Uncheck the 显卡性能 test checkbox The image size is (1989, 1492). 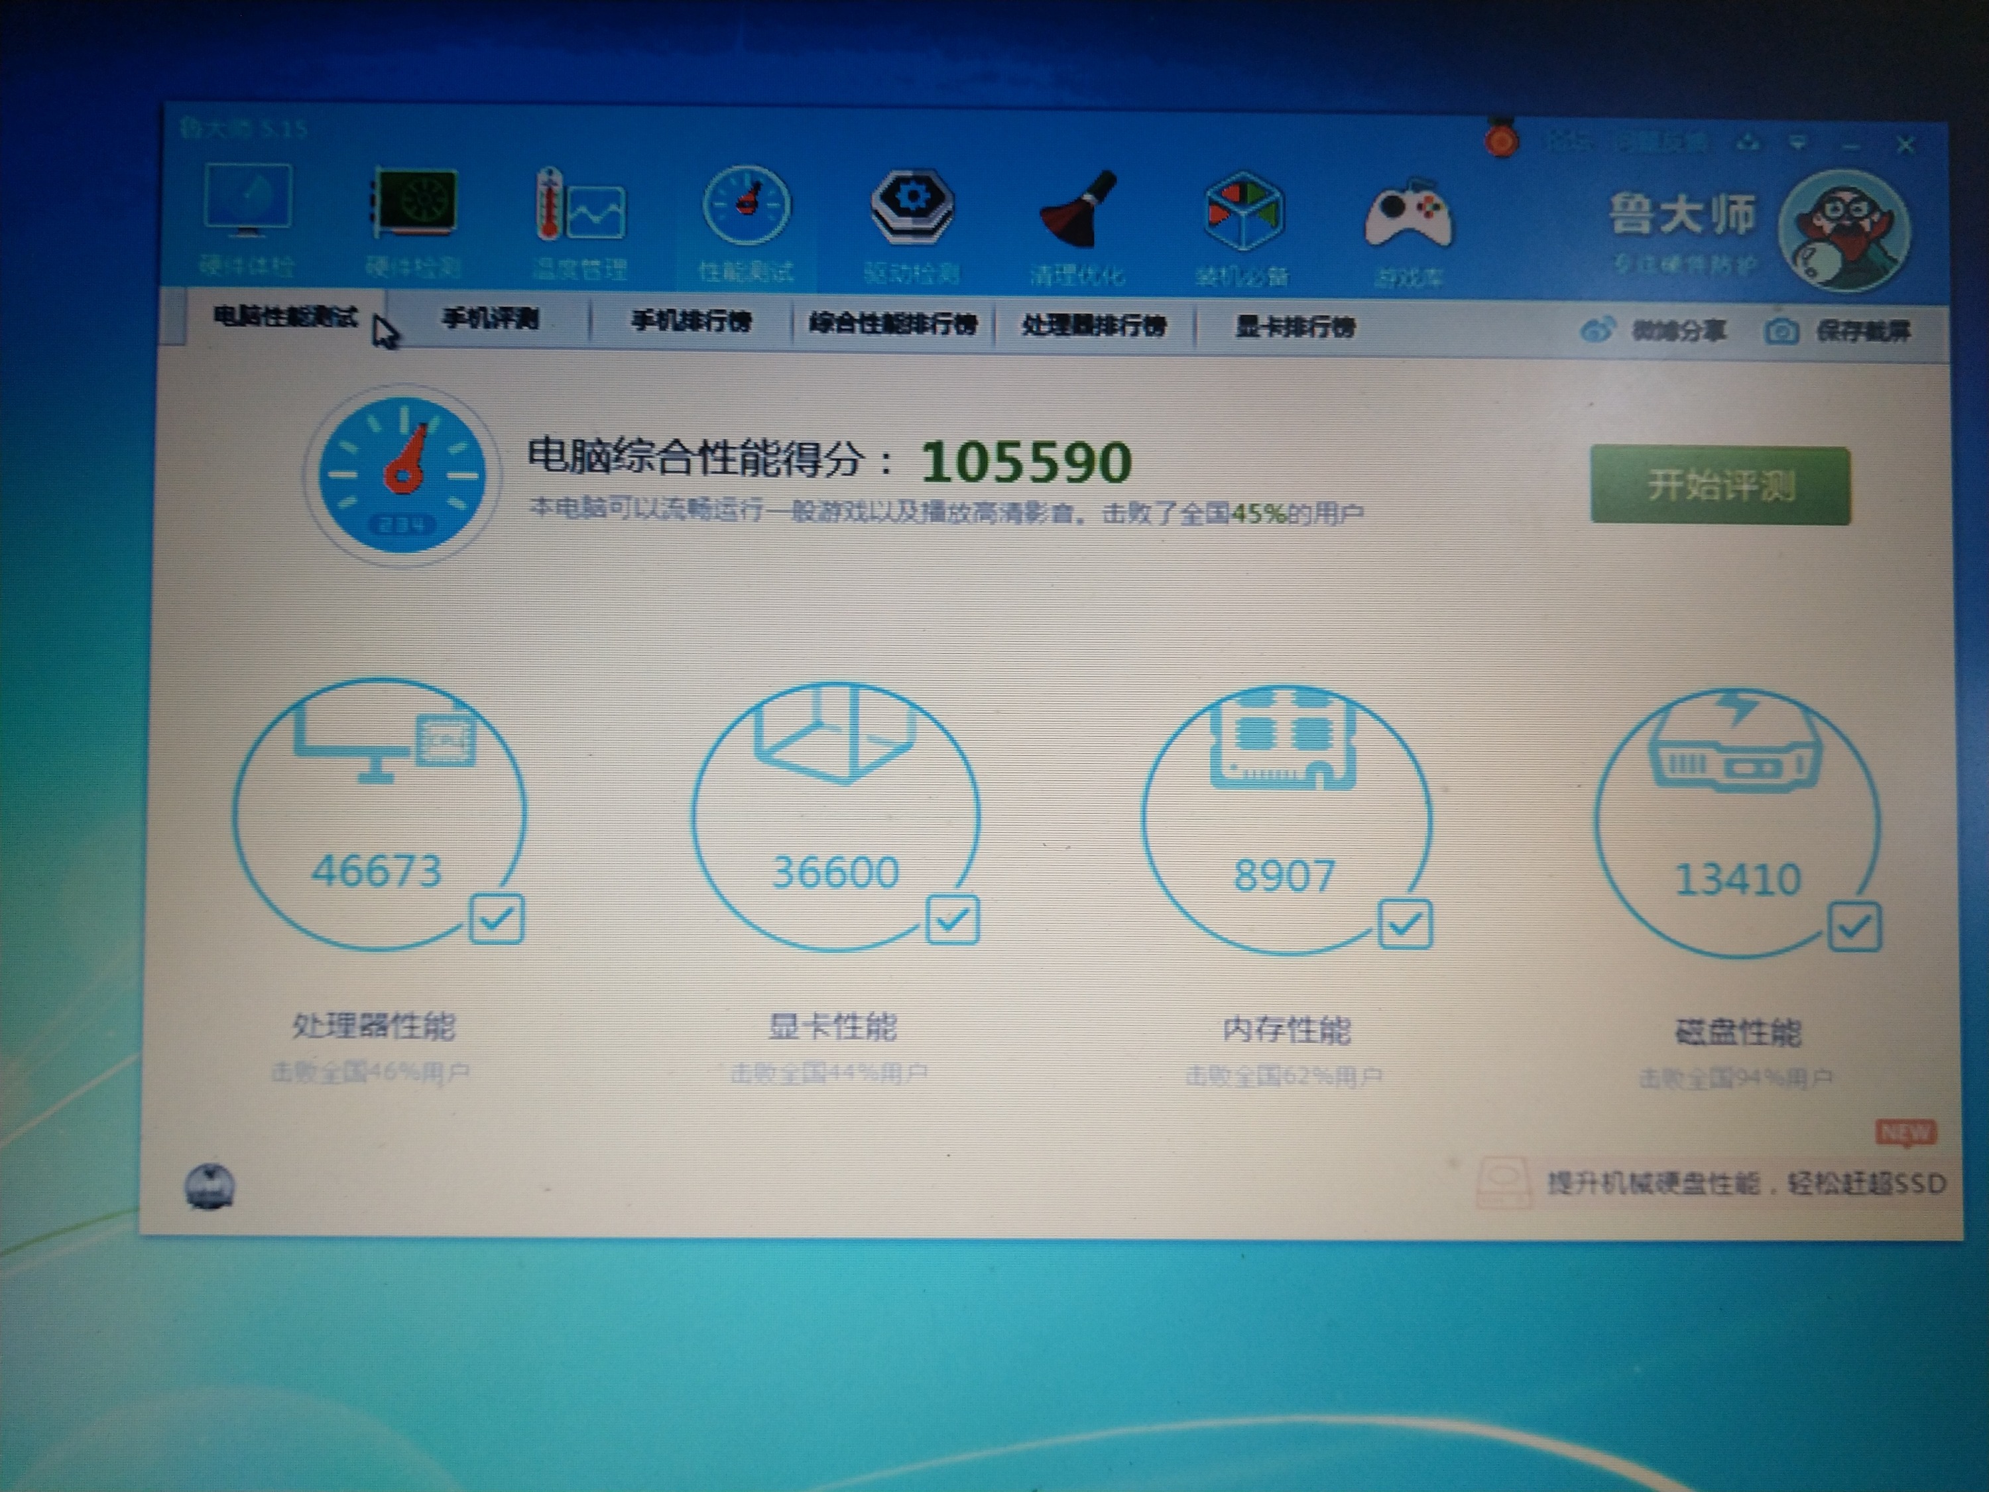tap(952, 920)
